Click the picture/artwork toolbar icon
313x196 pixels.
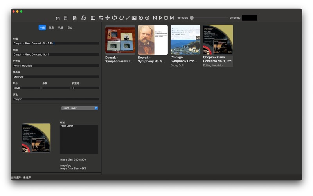(x=134, y=18)
